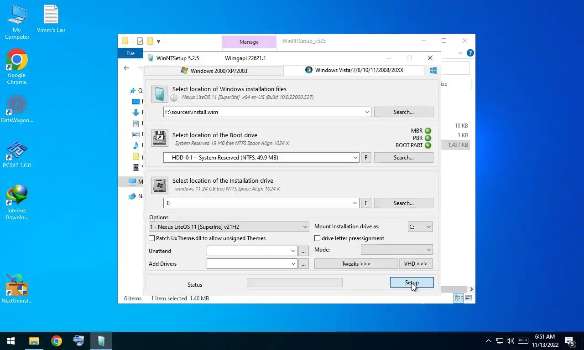Image resolution: width=584 pixels, height=350 pixels.
Task: Open Google Chrome desktop shortcut
Action: coord(17,67)
